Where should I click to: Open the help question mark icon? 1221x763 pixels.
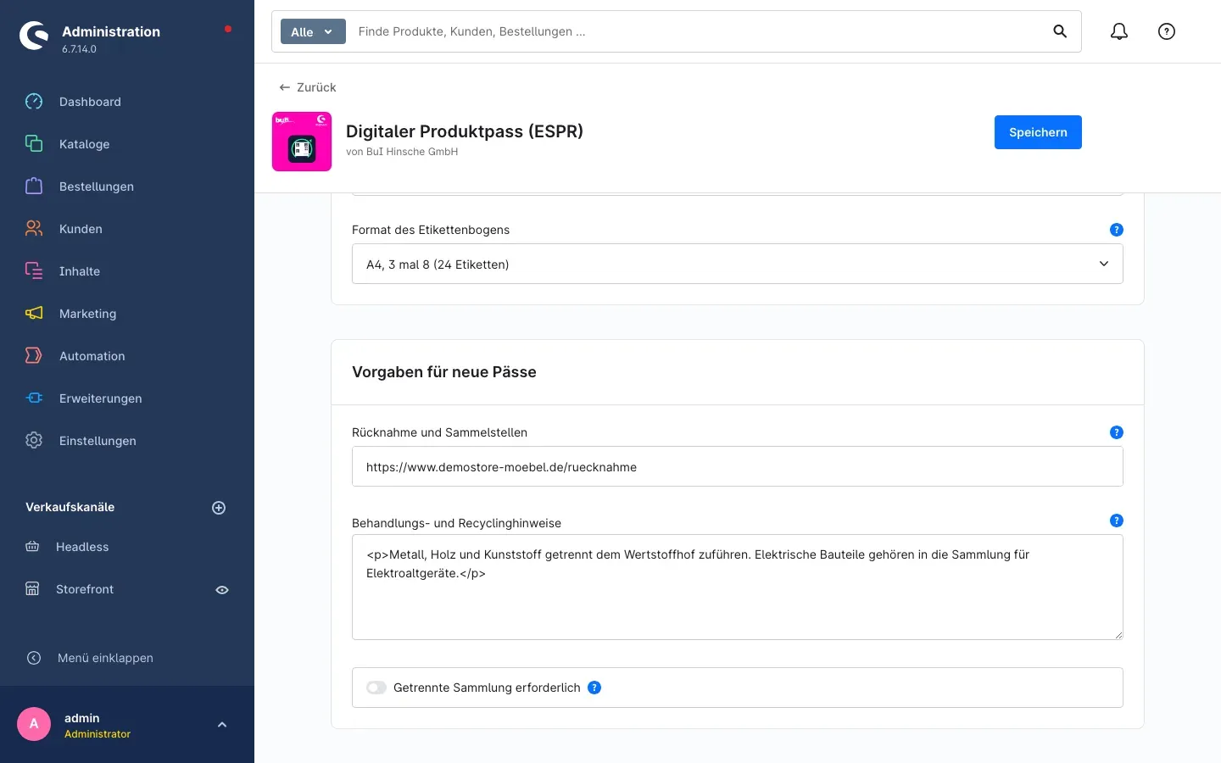pyautogui.click(x=1167, y=31)
